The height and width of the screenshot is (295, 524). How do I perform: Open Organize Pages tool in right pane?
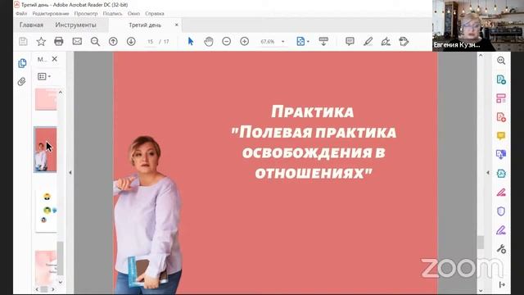tap(501, 98)
